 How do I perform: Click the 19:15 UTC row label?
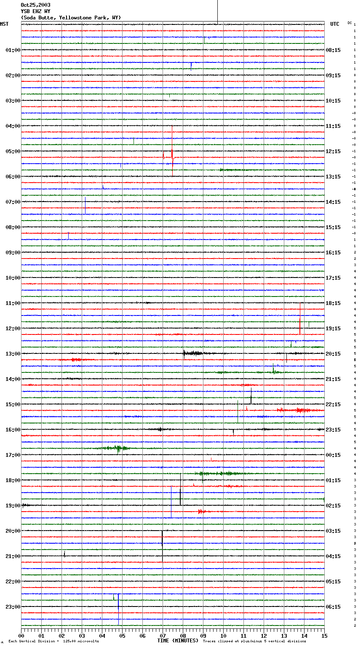pyautogui.click(x=333, y=329)
